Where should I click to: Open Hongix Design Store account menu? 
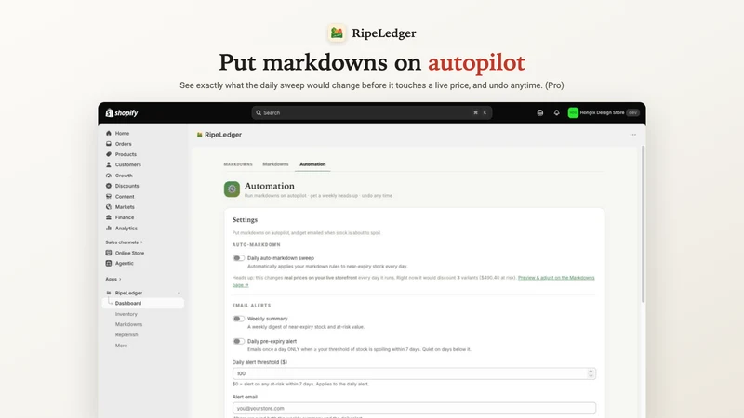click(604, 112)
